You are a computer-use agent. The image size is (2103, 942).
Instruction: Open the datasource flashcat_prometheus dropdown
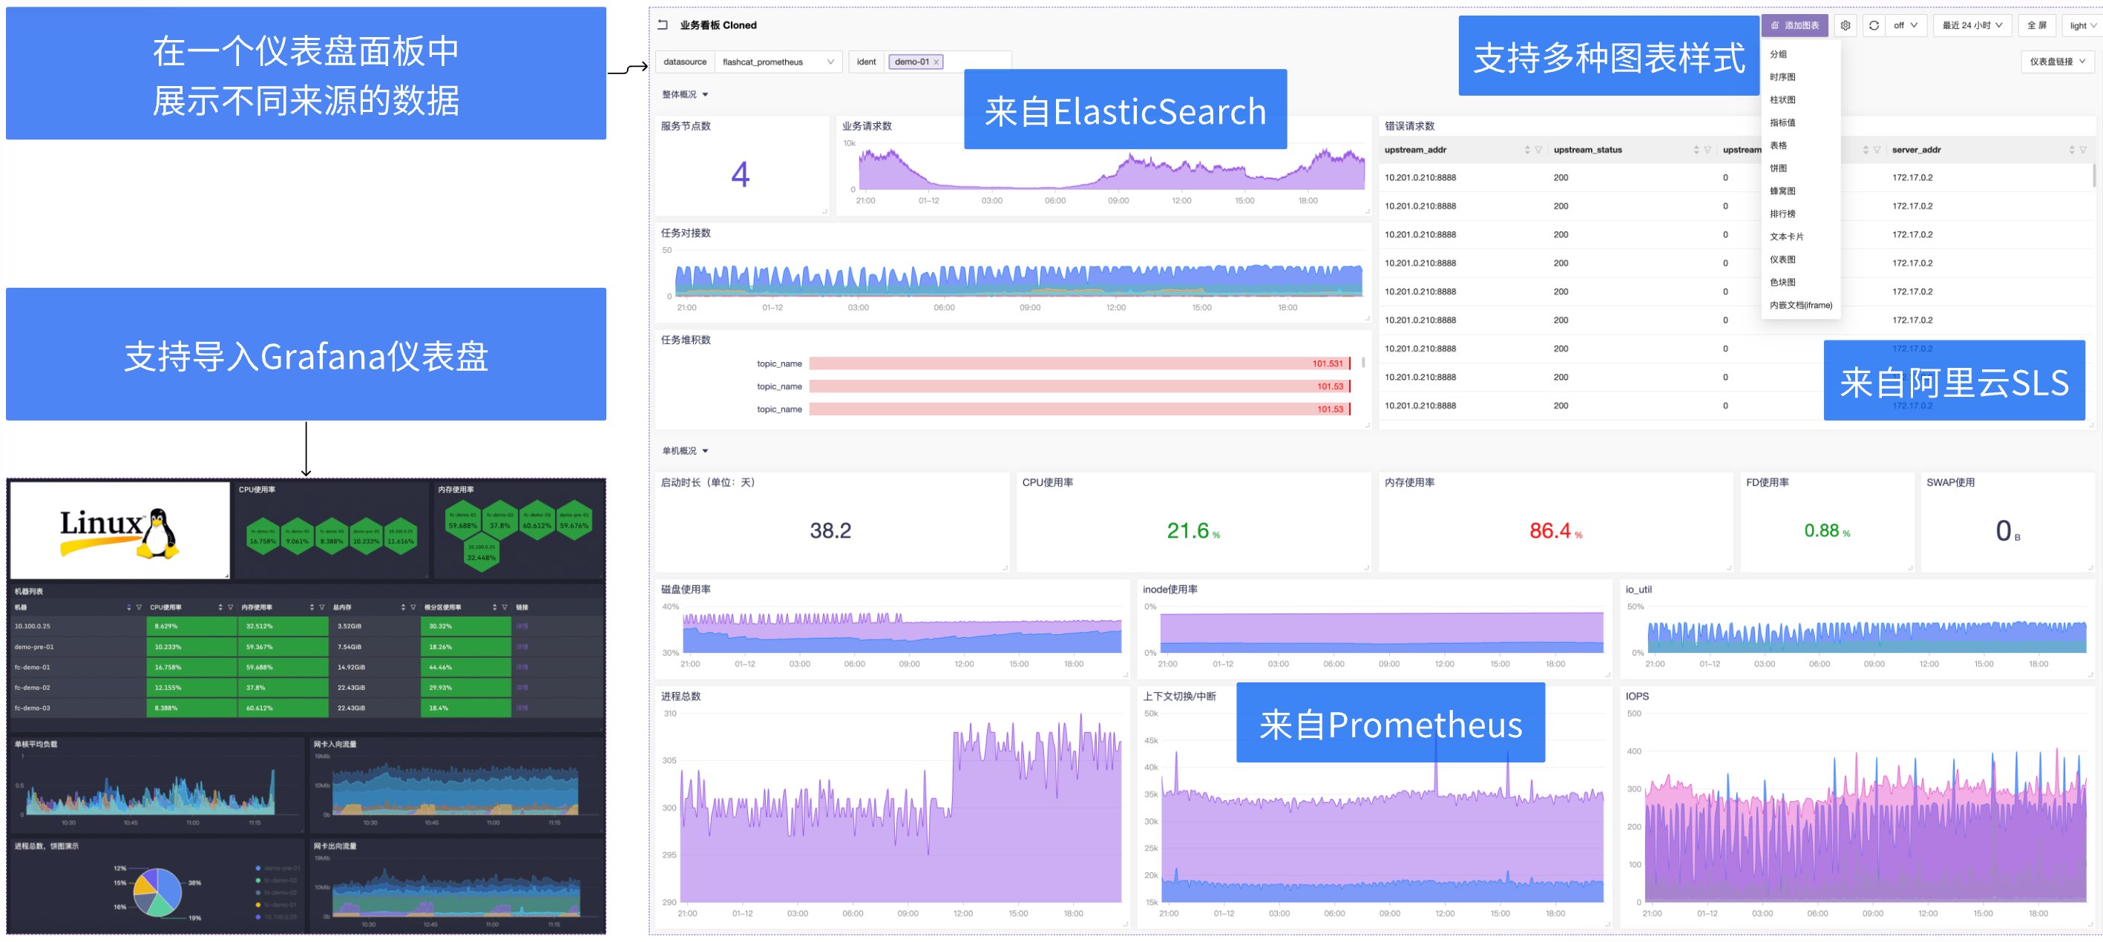[779, 62]
